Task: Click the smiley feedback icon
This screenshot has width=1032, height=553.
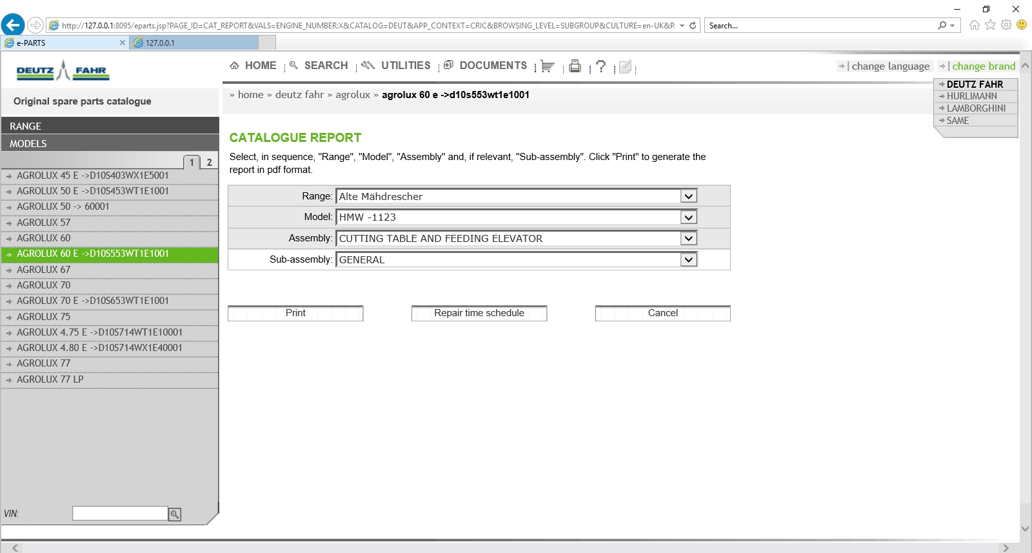Action: click(x=1022, y=25)
